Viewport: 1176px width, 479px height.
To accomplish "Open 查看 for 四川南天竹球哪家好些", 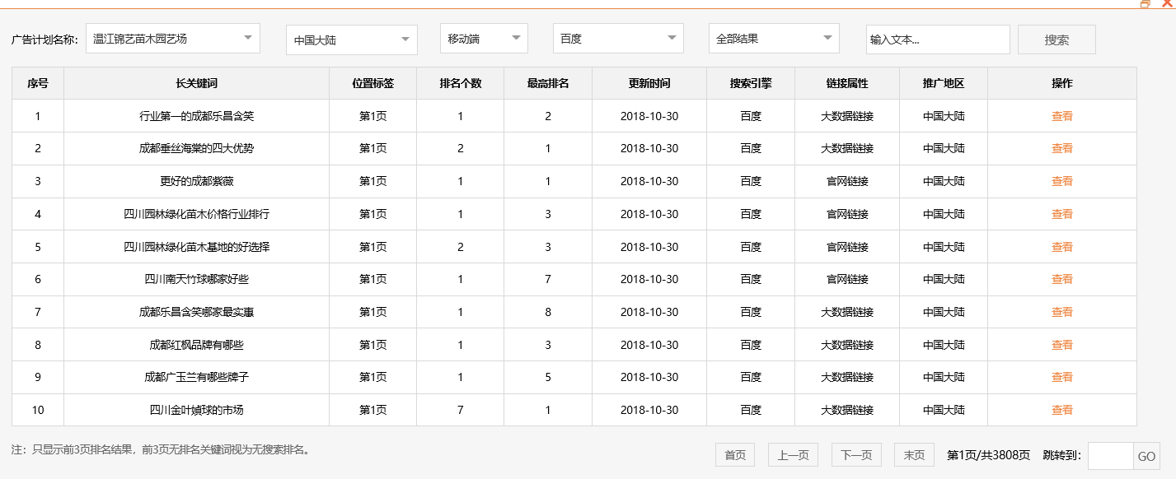I will tap(1063, 279).
